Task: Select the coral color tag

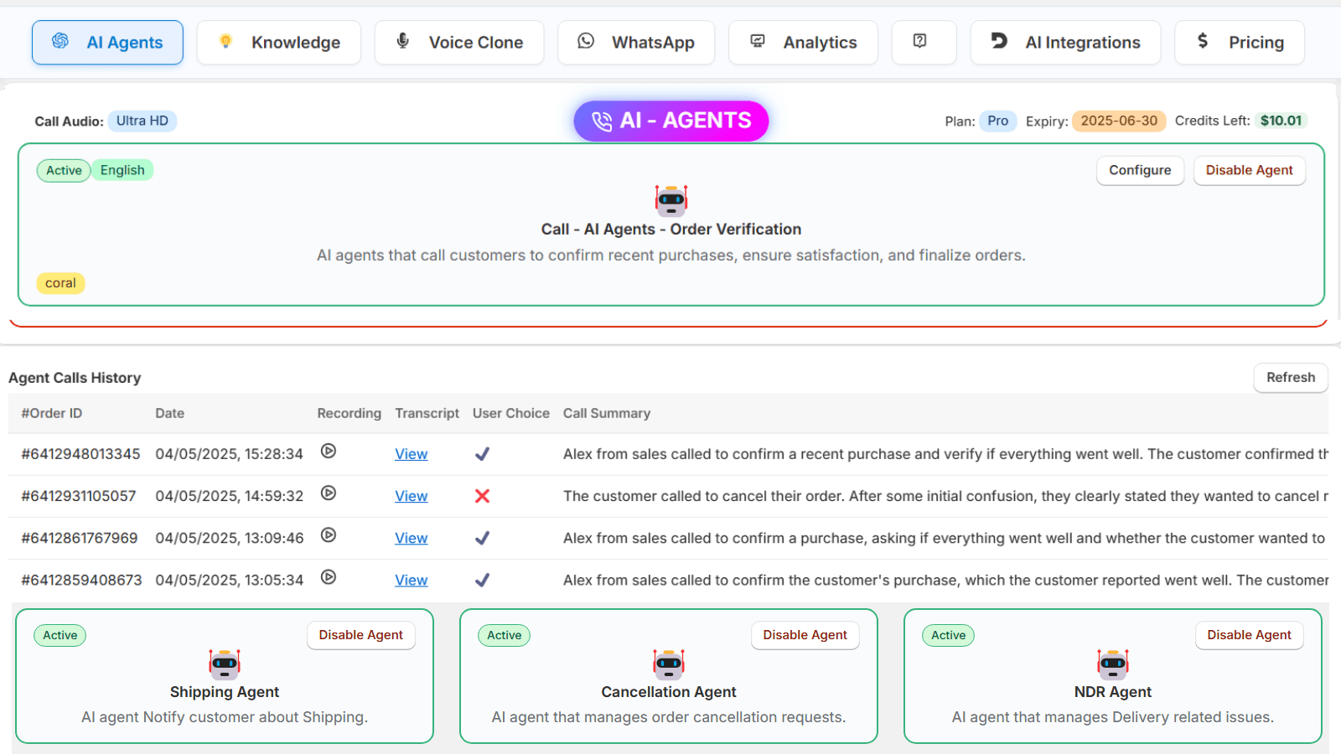Action: point(60,283)
